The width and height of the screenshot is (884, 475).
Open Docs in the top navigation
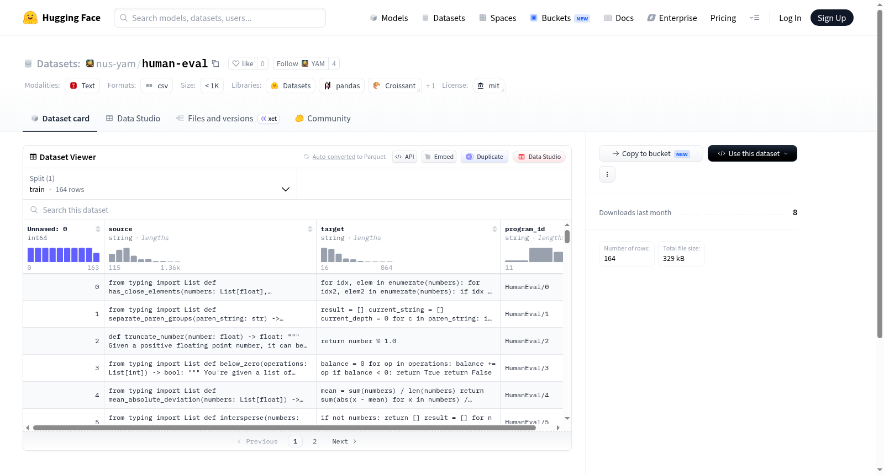619,18
